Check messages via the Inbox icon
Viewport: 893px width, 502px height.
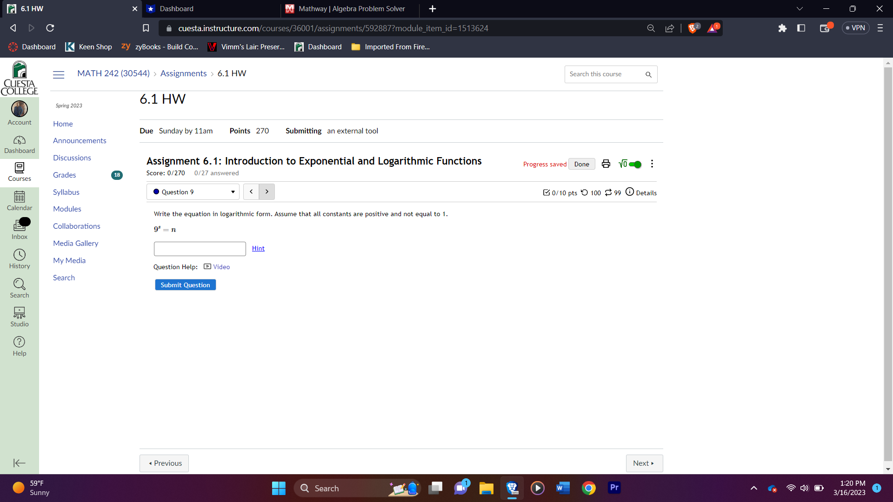click(x=19, y=227)
